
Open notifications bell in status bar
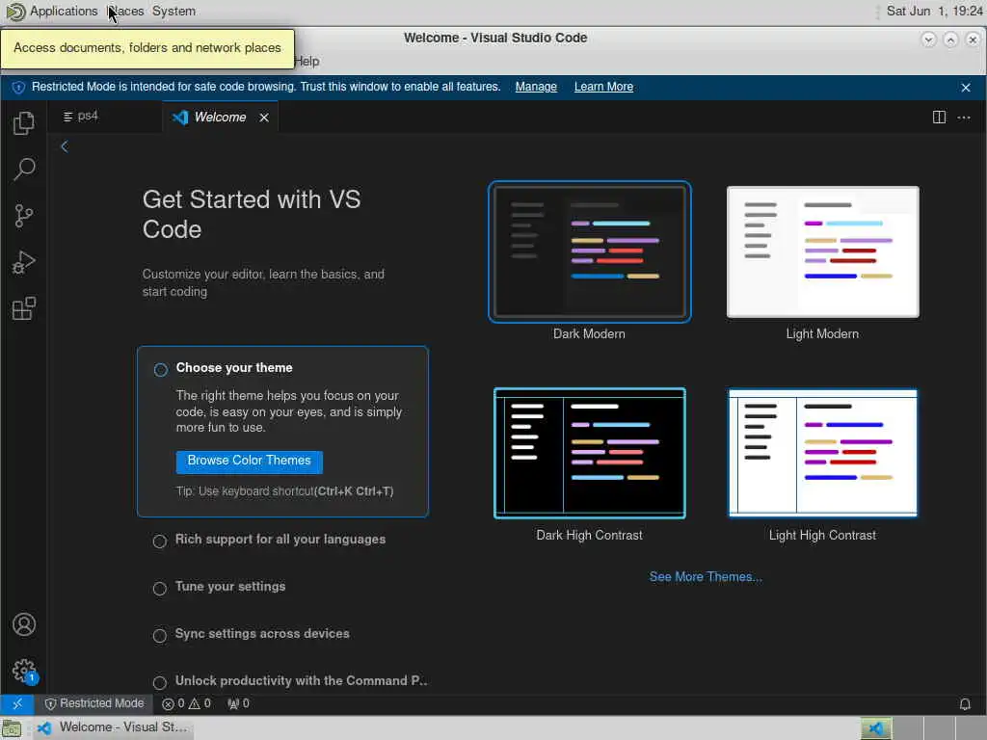[964, 704]
